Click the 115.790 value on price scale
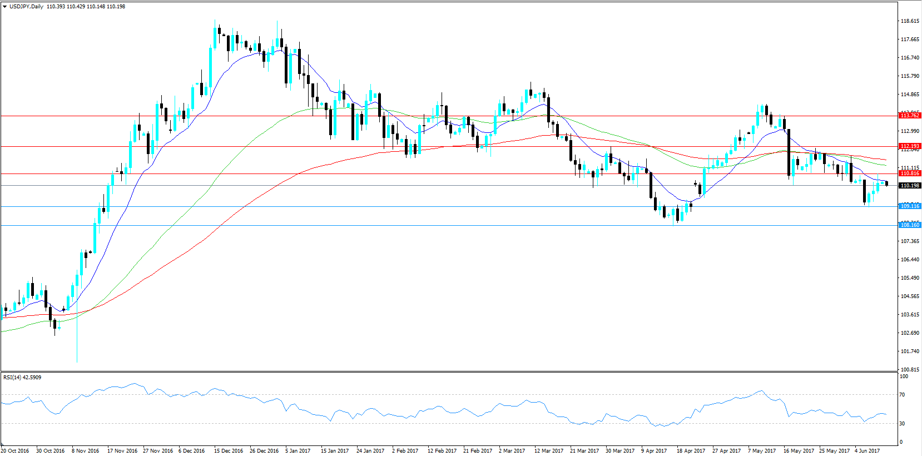 click(910, 76)
